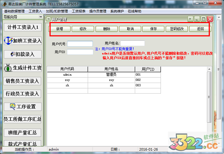224x154 pixels.
Task: Click the 扣款录入 icon
Action: pyautogui.click(x=13, y=54)
